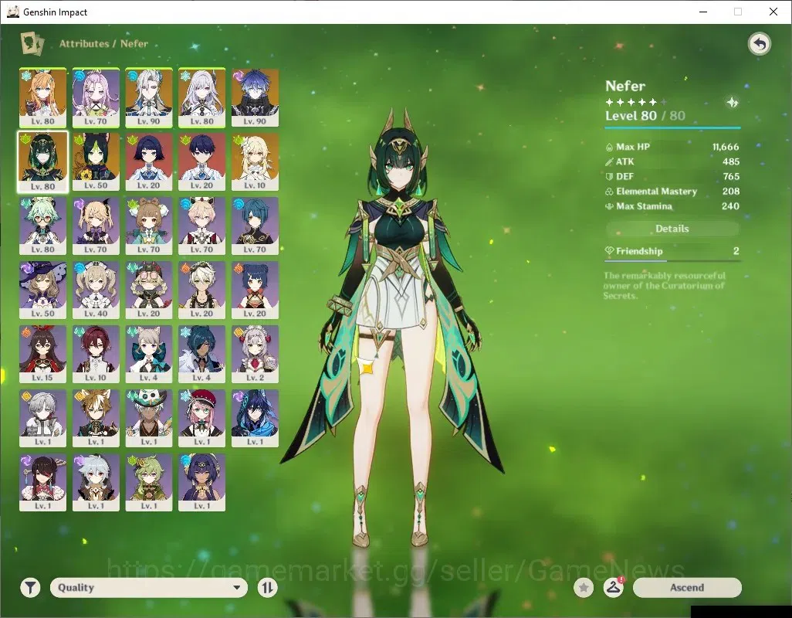The height and width of the screenshot is (618, 792).
Task: Select the Lv. 1 character with white hat
Action: tap(149, 419)
